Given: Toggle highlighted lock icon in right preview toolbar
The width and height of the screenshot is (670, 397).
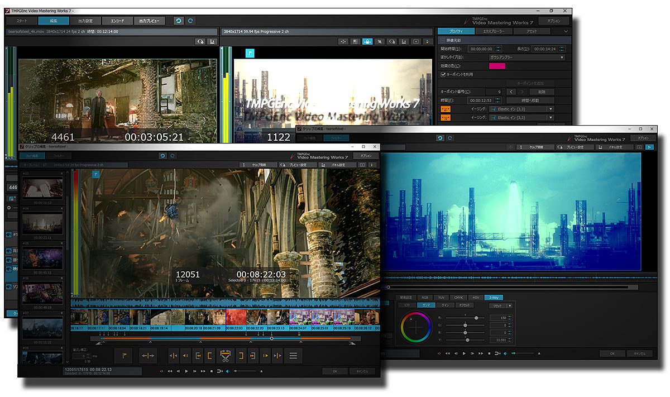Looking at the screenshot, I should coord(367,41).
